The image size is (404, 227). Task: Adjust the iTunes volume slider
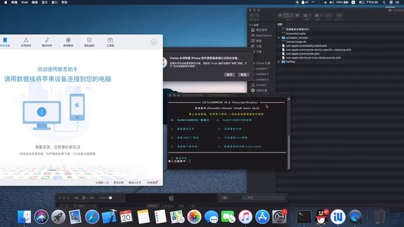tap(105, 197)
